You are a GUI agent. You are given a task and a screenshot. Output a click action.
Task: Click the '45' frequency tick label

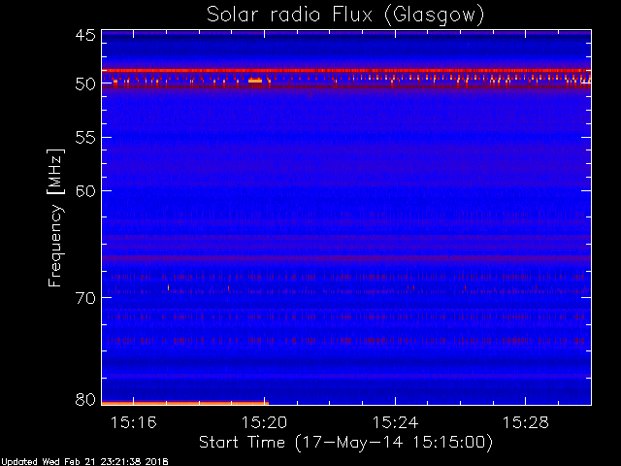coord(85,35)
